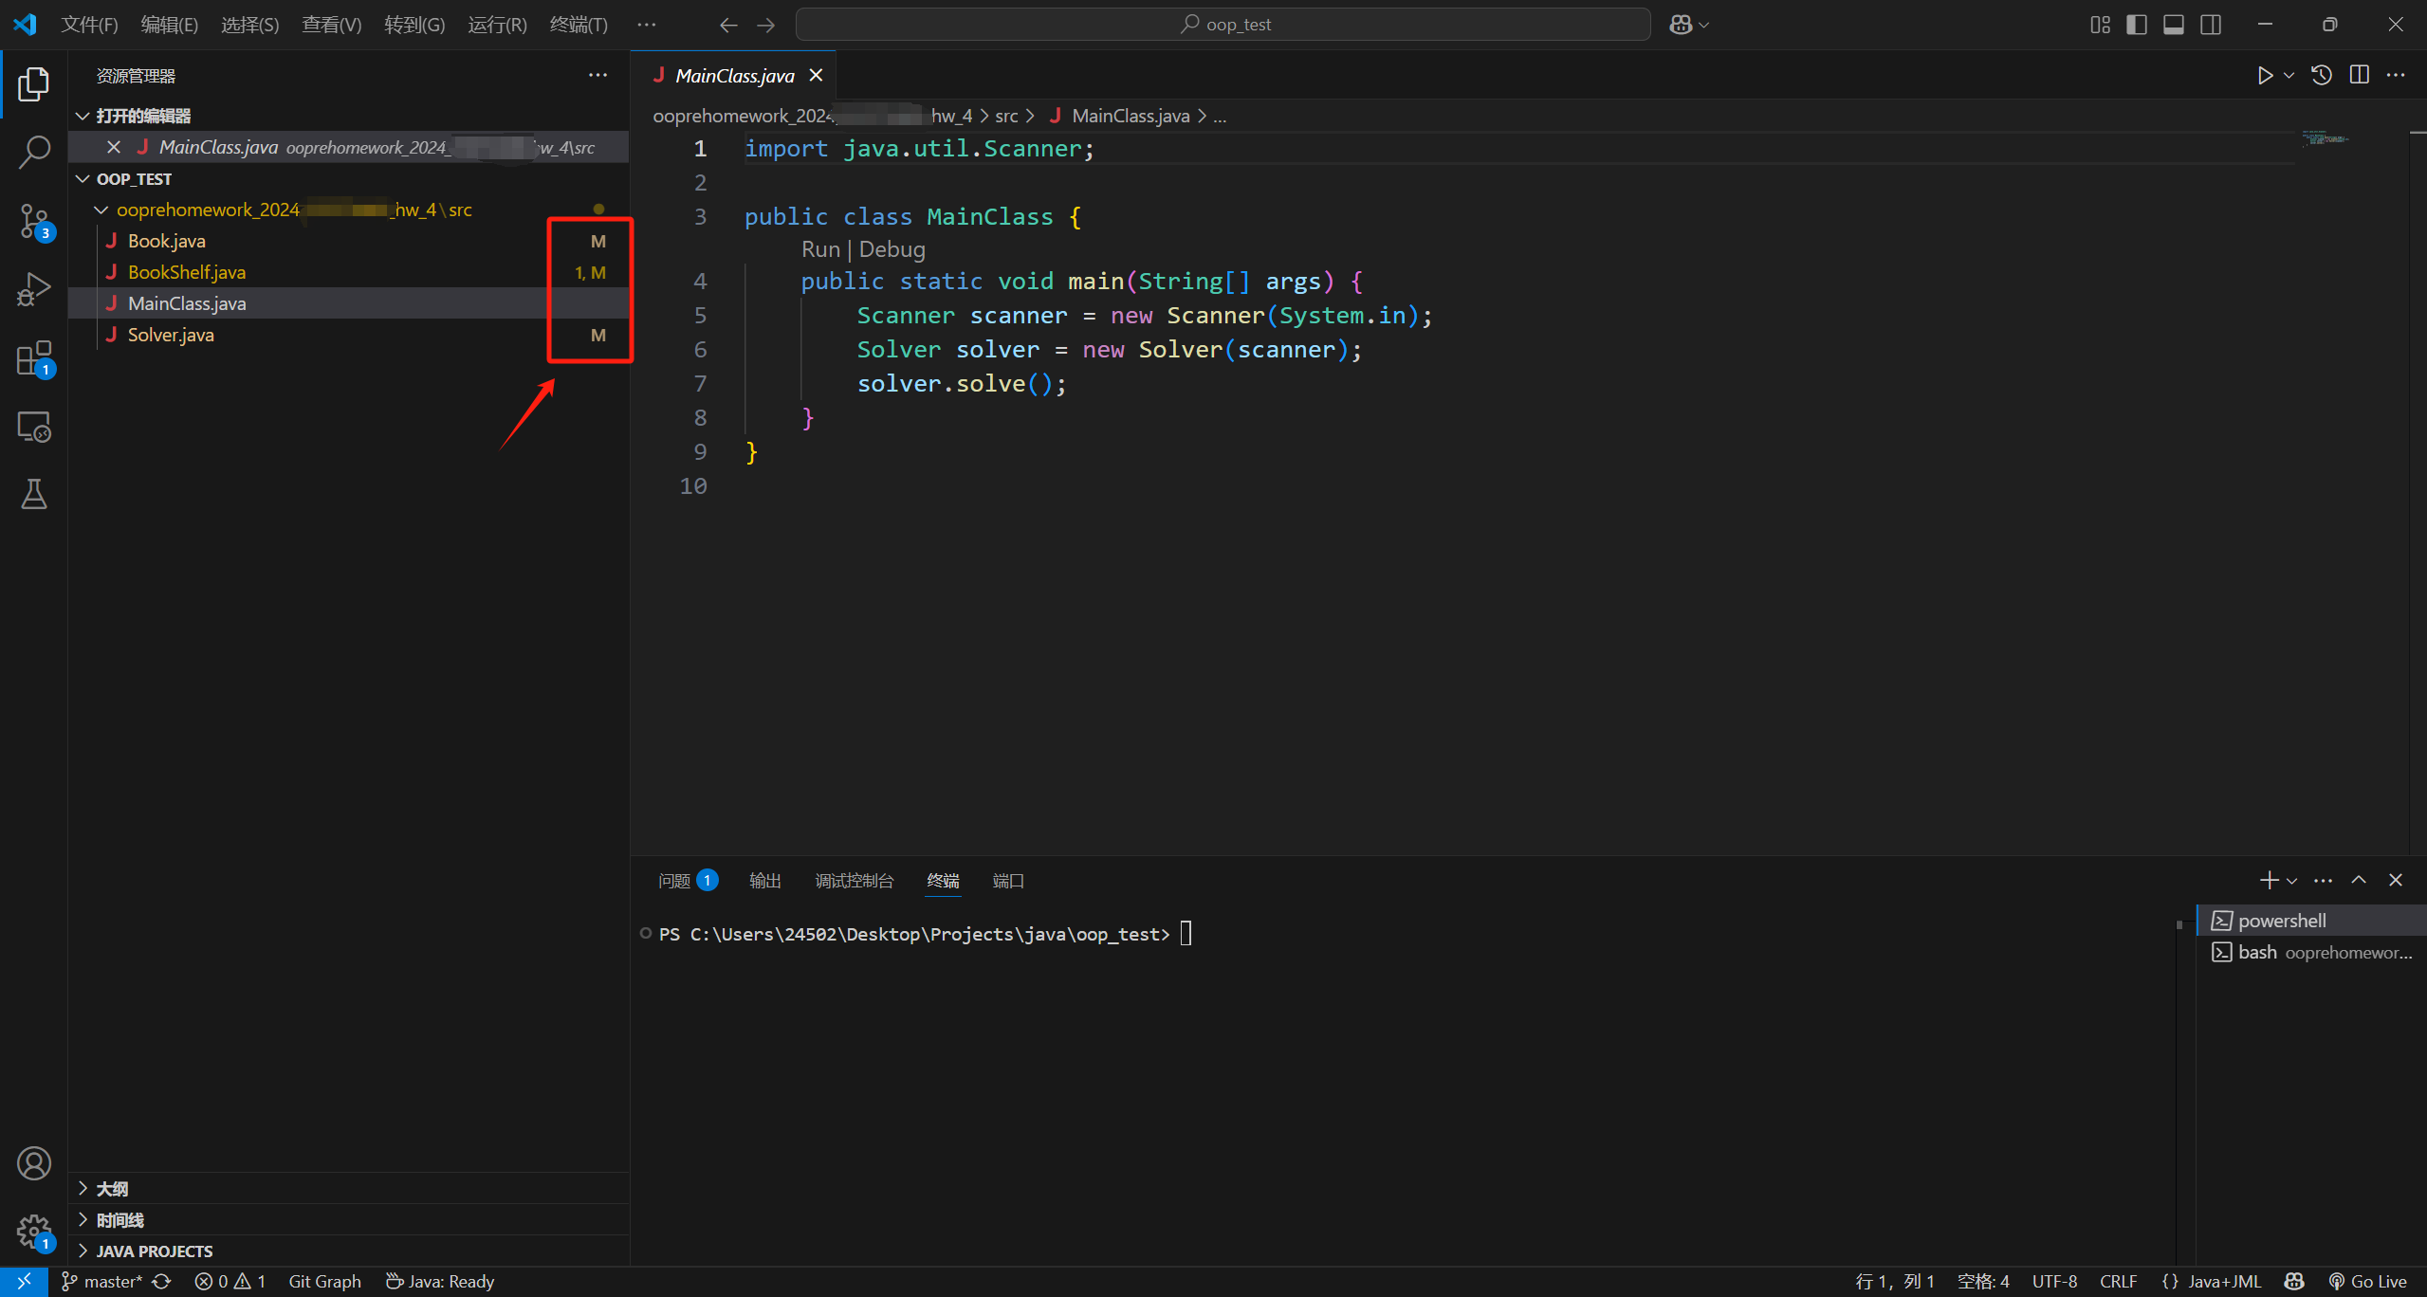
Task: Open the Testing flask icon view
Action: 34,494
